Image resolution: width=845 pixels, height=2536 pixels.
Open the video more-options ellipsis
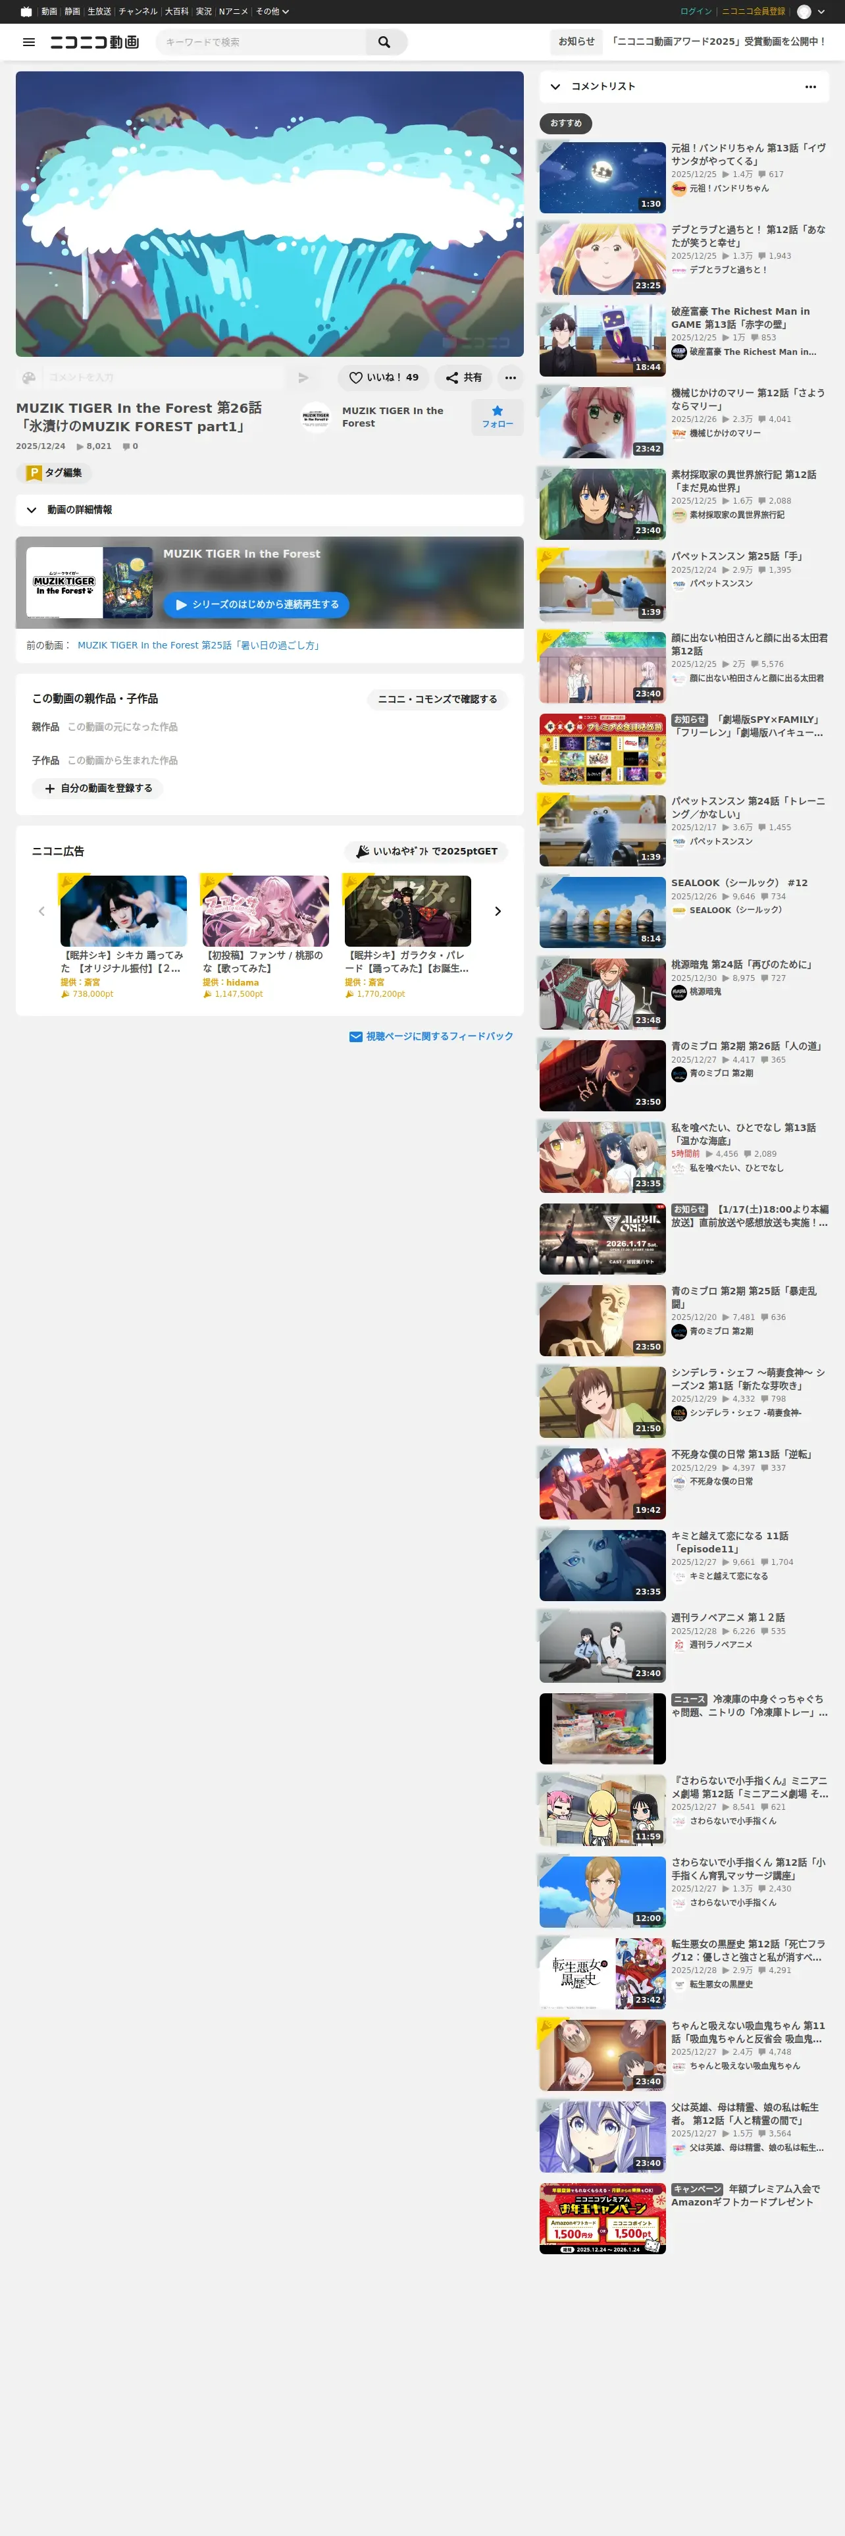point(511,377)
